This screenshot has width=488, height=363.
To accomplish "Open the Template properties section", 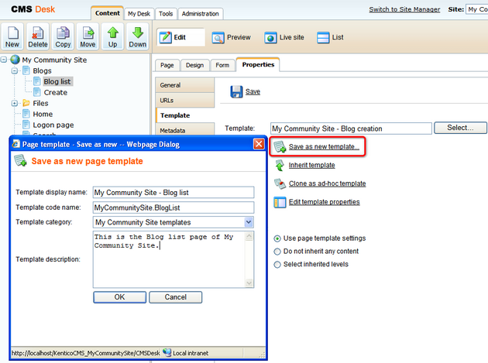I will [x=185, y=115].
